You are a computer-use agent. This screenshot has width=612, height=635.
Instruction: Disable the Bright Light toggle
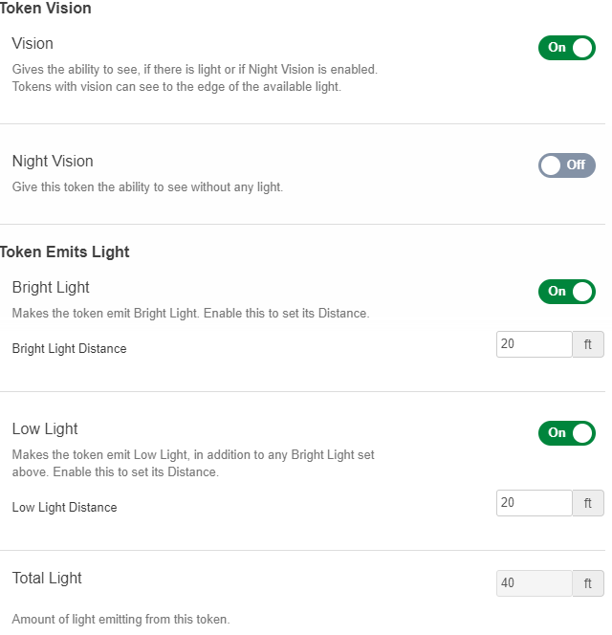567,292
